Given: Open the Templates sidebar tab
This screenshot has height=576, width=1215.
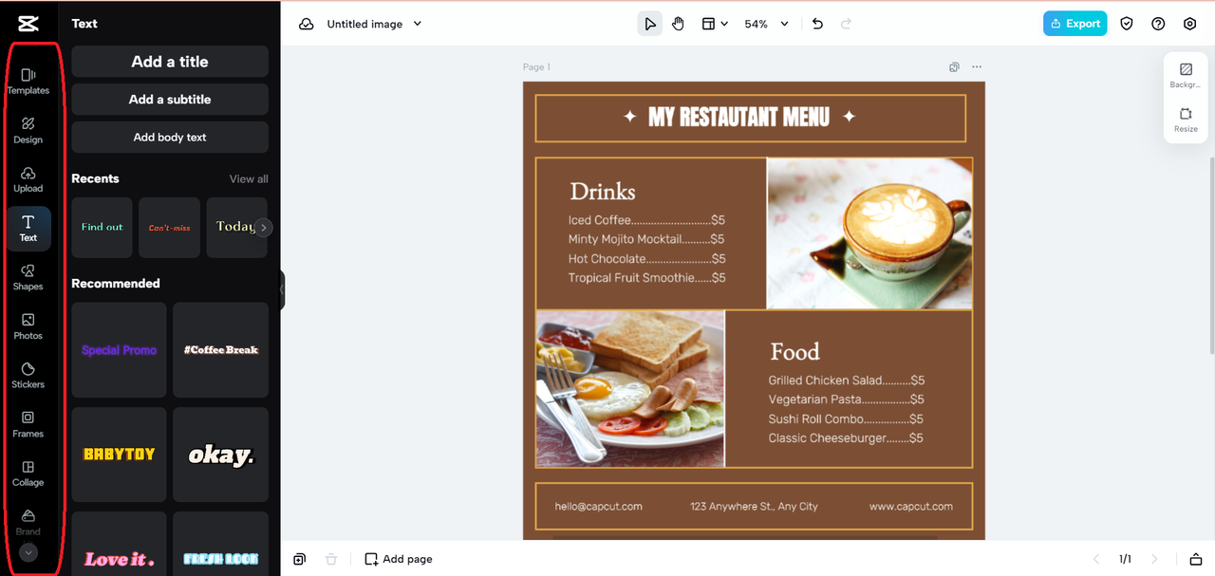Looking at the screenshot, I should point(28,81).
